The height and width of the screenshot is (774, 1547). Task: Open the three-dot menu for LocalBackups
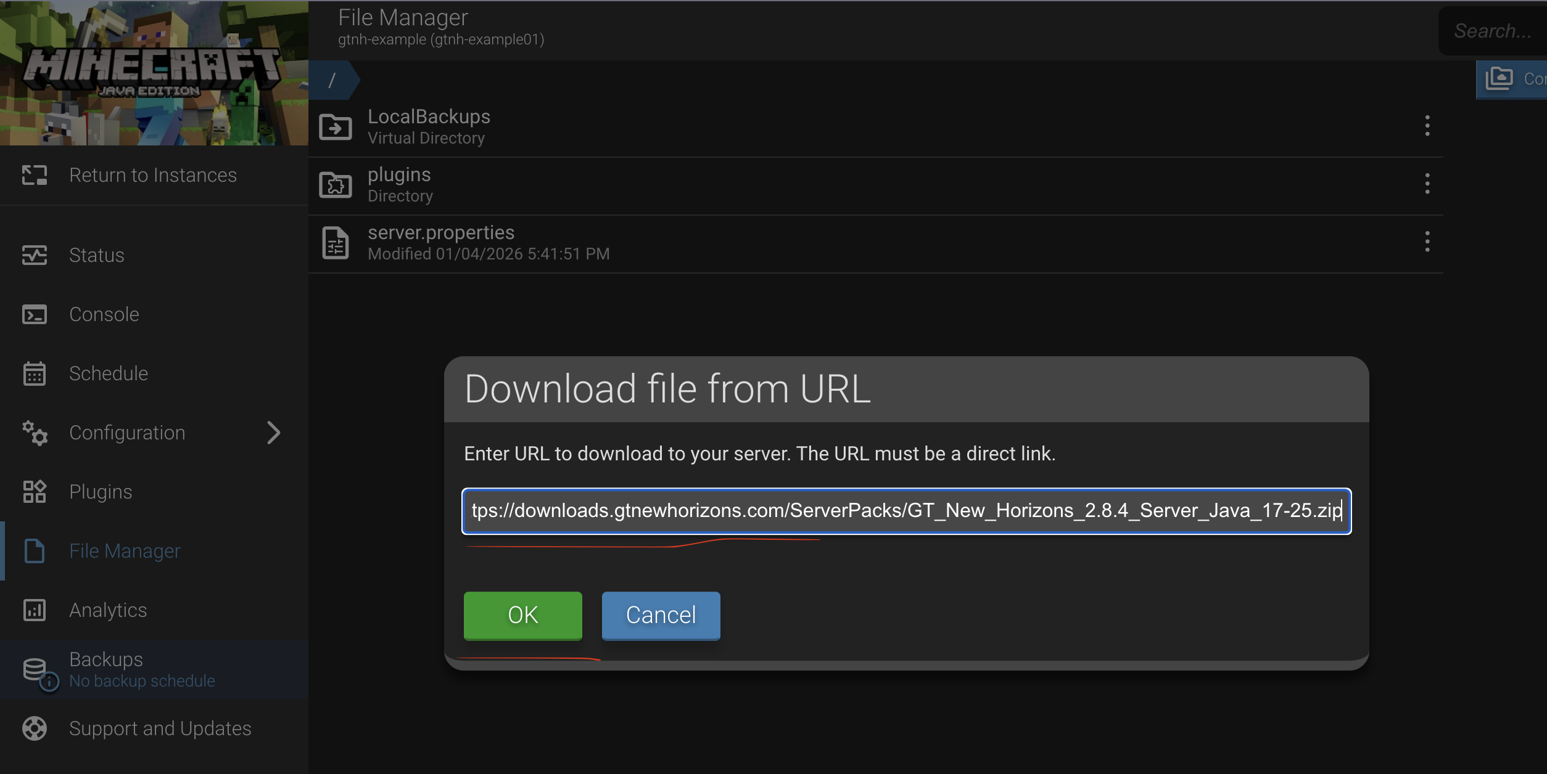[1427, 126]
